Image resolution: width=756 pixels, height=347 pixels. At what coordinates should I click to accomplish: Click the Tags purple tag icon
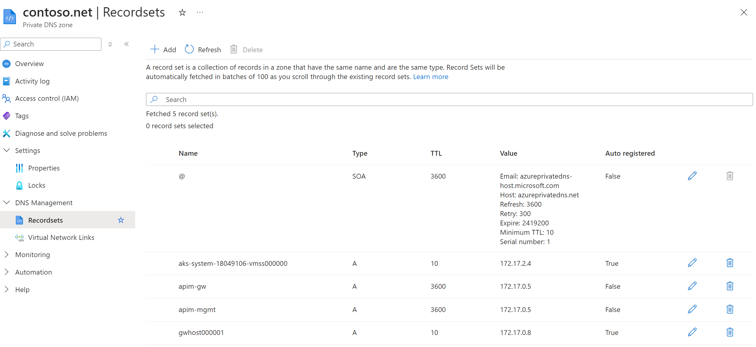point(6,116)
